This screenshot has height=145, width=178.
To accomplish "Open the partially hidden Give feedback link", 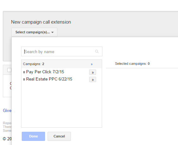I will [7, 110].
